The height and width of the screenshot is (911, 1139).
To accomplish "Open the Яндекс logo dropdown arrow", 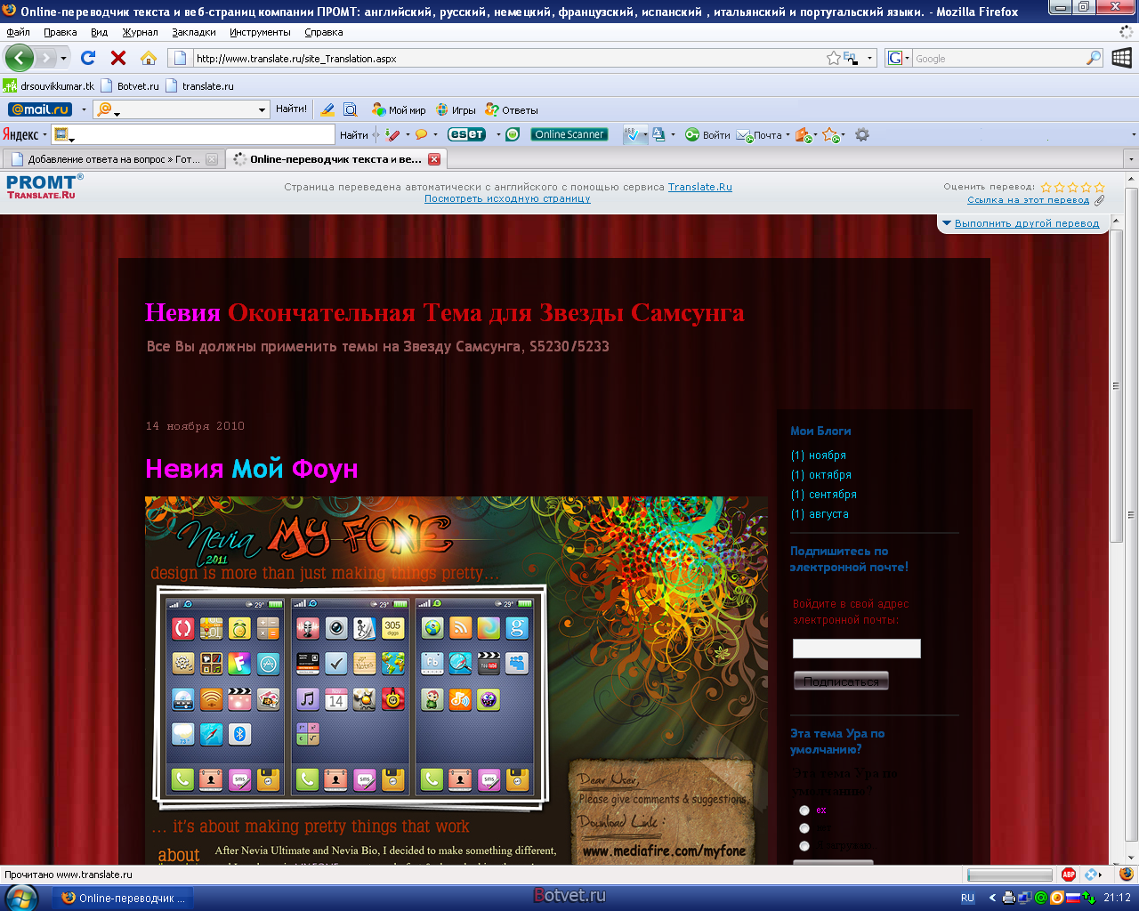I will (44, 135).
